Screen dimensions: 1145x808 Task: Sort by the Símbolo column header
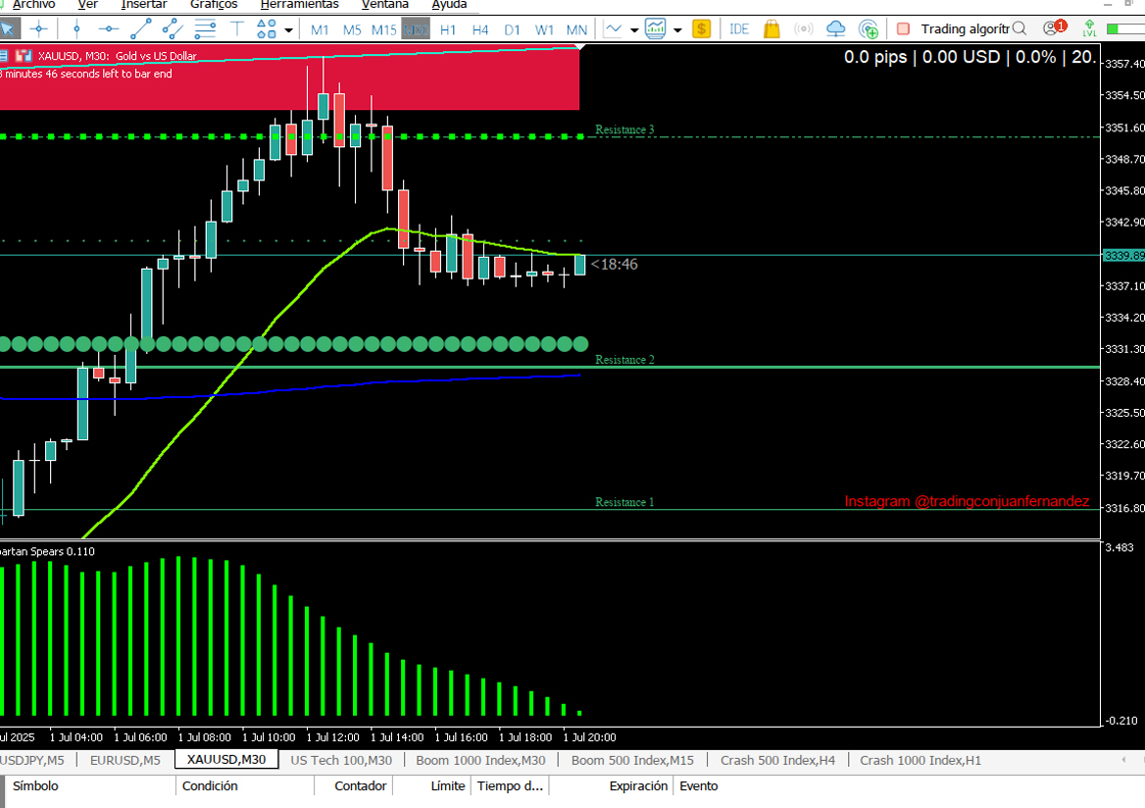pyautogui.click(x=35, y=785)
